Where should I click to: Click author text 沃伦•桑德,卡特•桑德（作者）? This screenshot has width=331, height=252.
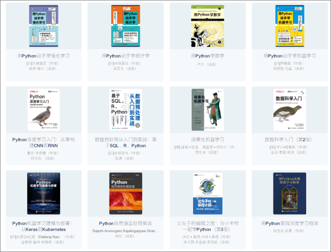tap(207, 237)
